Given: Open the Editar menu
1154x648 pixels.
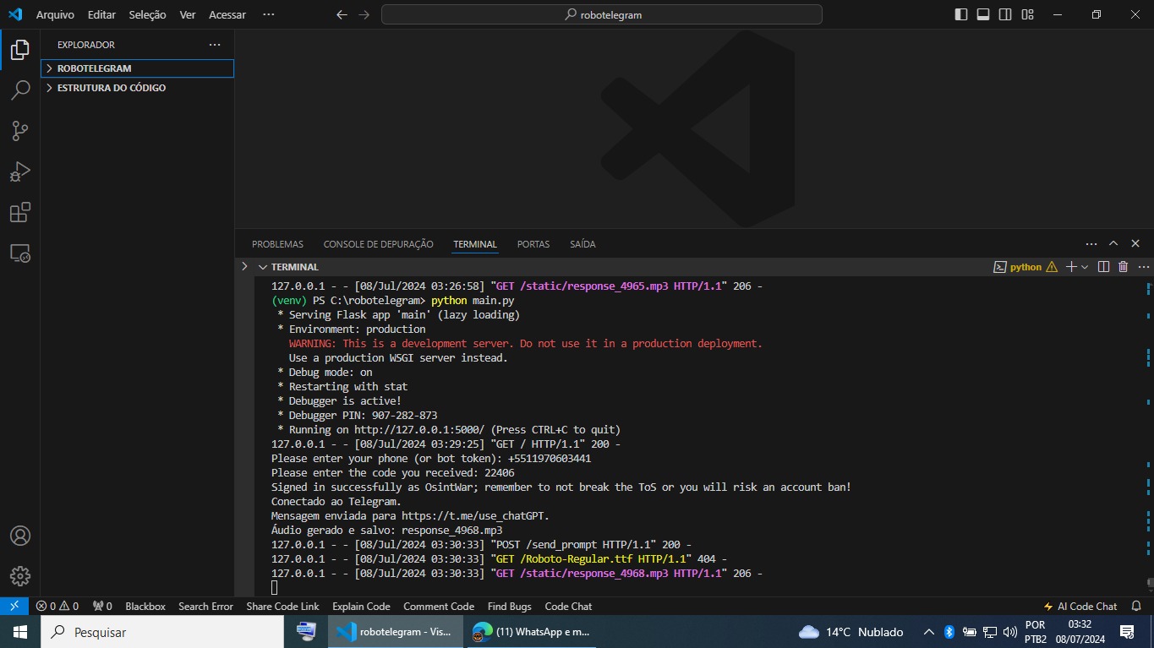Looking at the screenshot, I should [x=101, y=14].
